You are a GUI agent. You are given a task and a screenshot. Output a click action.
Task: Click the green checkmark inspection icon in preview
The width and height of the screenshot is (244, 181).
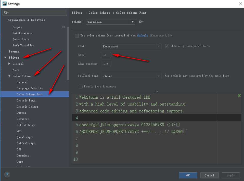[x=239, y=95]
